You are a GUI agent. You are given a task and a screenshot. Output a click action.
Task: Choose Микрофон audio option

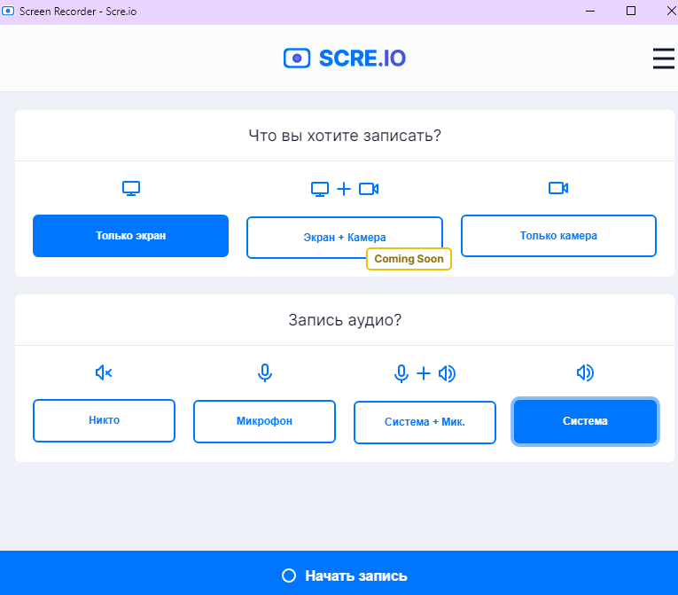[264, 421]
